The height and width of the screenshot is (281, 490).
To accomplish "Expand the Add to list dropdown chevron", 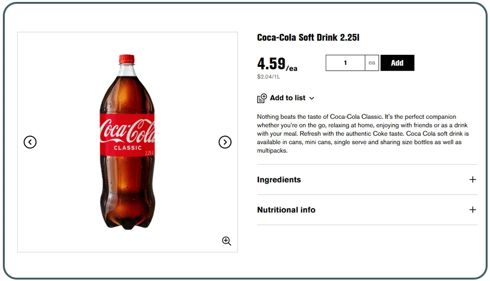I will 311,98.
